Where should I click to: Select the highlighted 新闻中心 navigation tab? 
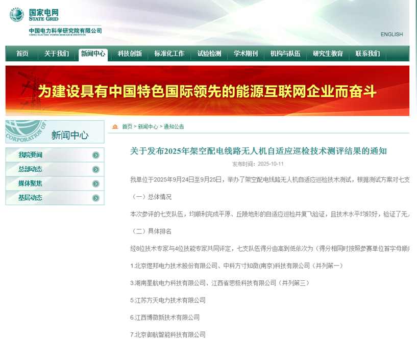coord(94,54)
